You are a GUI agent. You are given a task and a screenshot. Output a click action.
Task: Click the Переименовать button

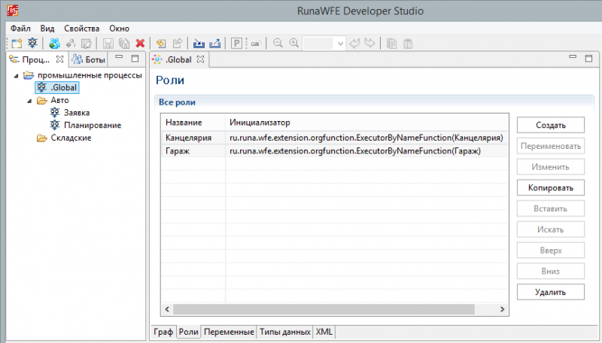[x=551, y=146]
